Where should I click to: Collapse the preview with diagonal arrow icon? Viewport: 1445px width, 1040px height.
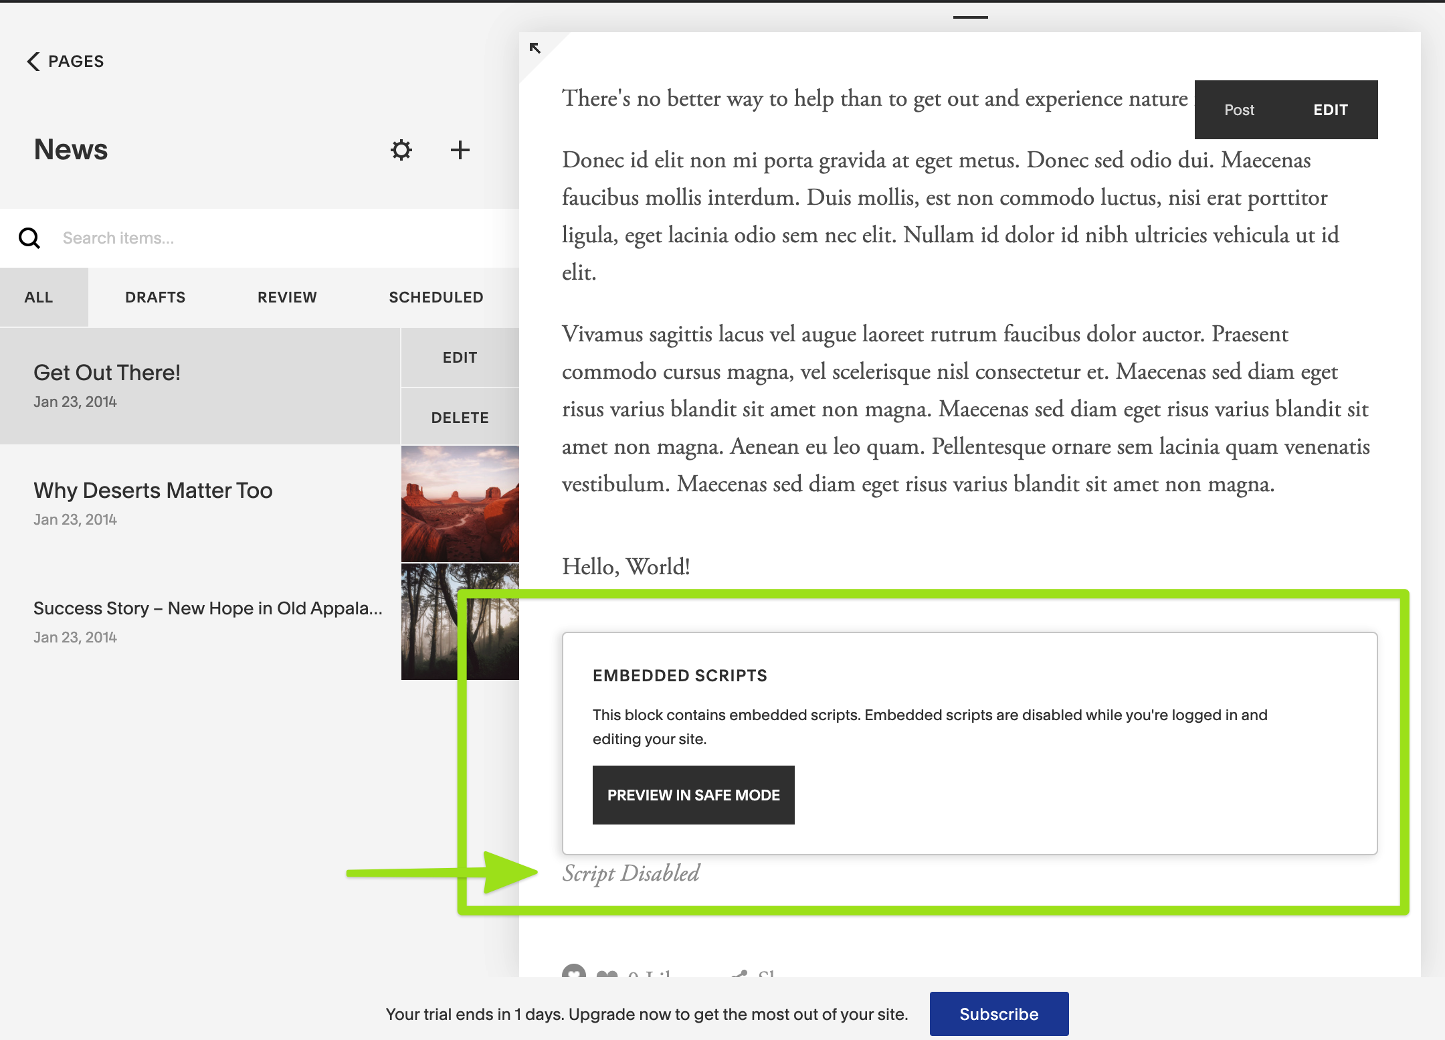(535, 48)
